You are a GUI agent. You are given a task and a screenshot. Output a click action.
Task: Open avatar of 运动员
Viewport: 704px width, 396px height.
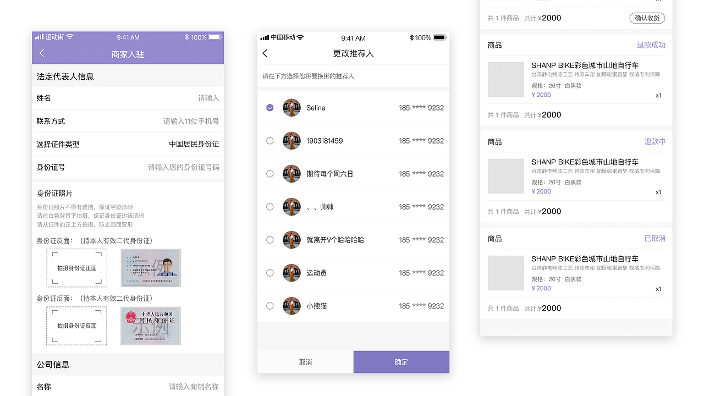291,273
